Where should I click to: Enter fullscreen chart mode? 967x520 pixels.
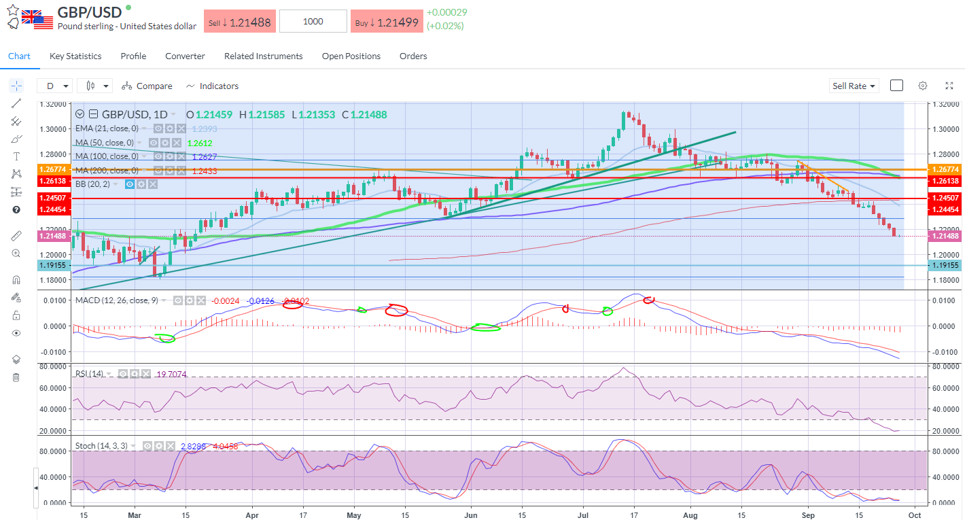pos(949,86)
